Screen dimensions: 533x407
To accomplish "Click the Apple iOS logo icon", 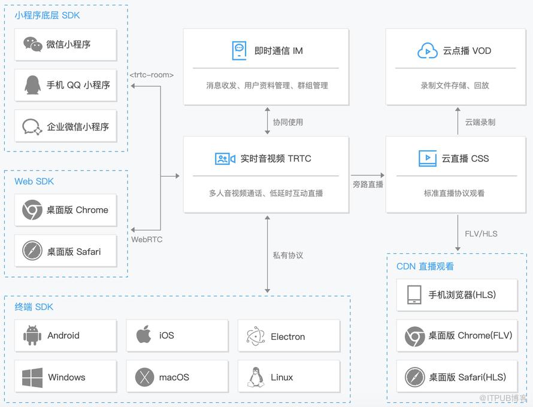I will point(144,335).
